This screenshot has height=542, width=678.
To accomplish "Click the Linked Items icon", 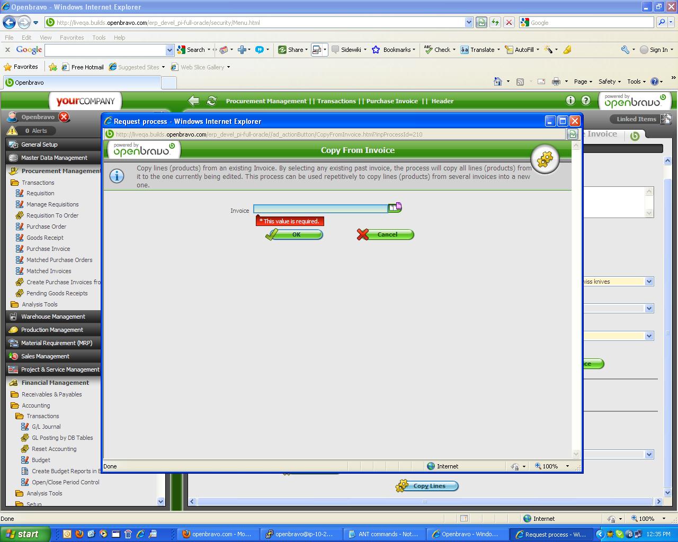I will click(666, 119).
